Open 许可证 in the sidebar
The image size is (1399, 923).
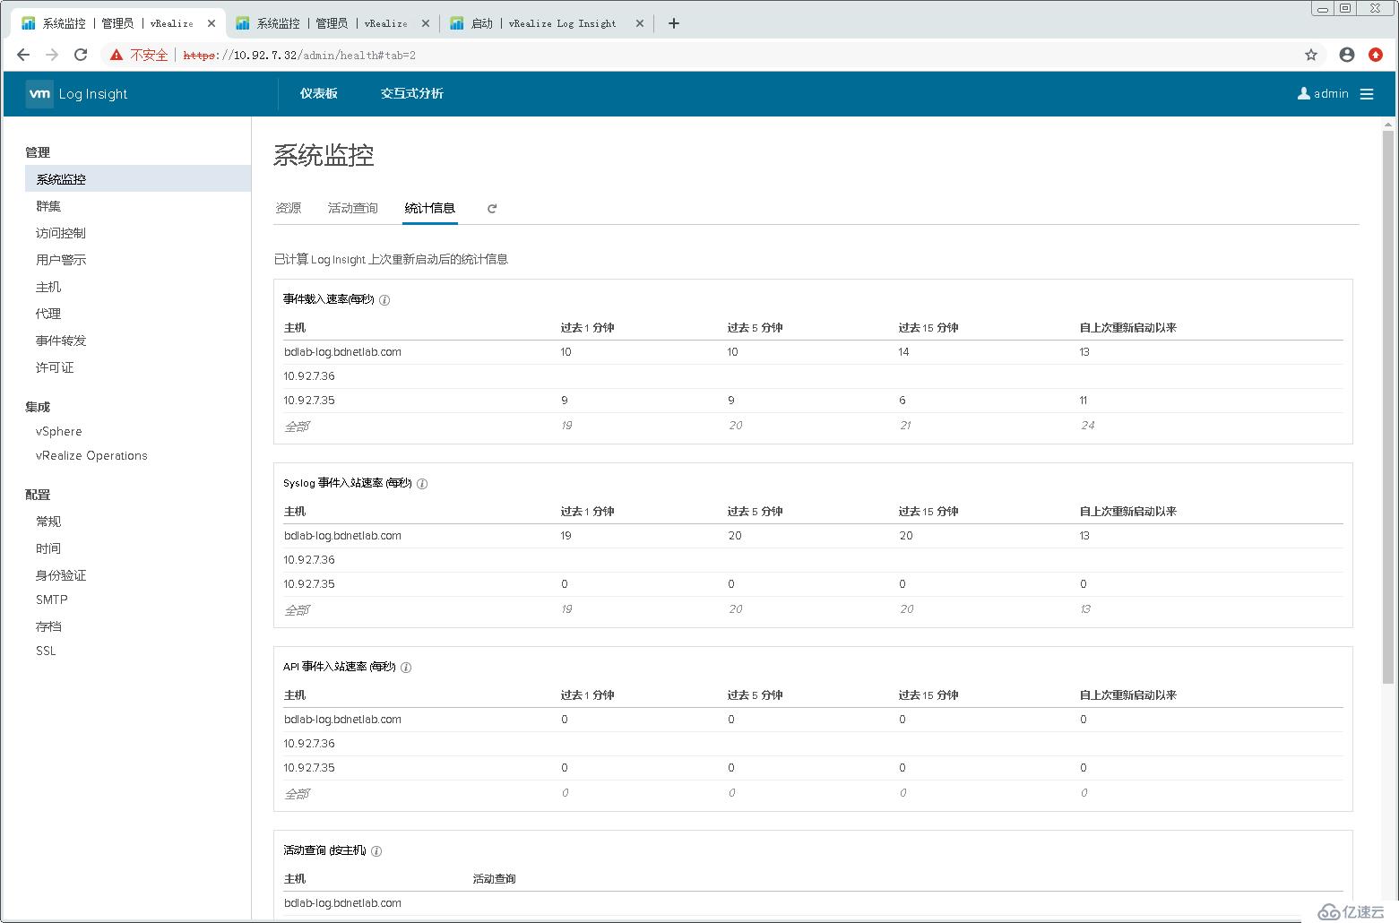pos(55,367)
